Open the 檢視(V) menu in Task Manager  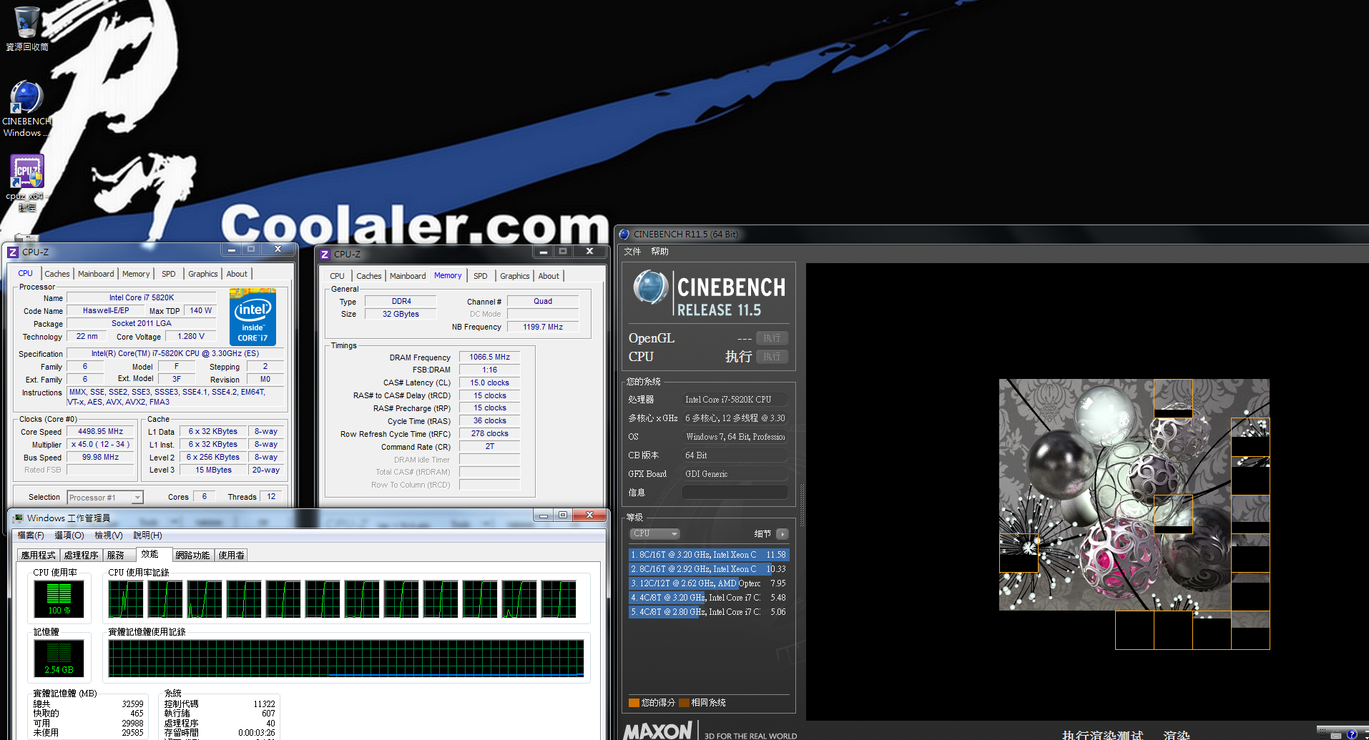pyautogui.click(x=109, y=536)
